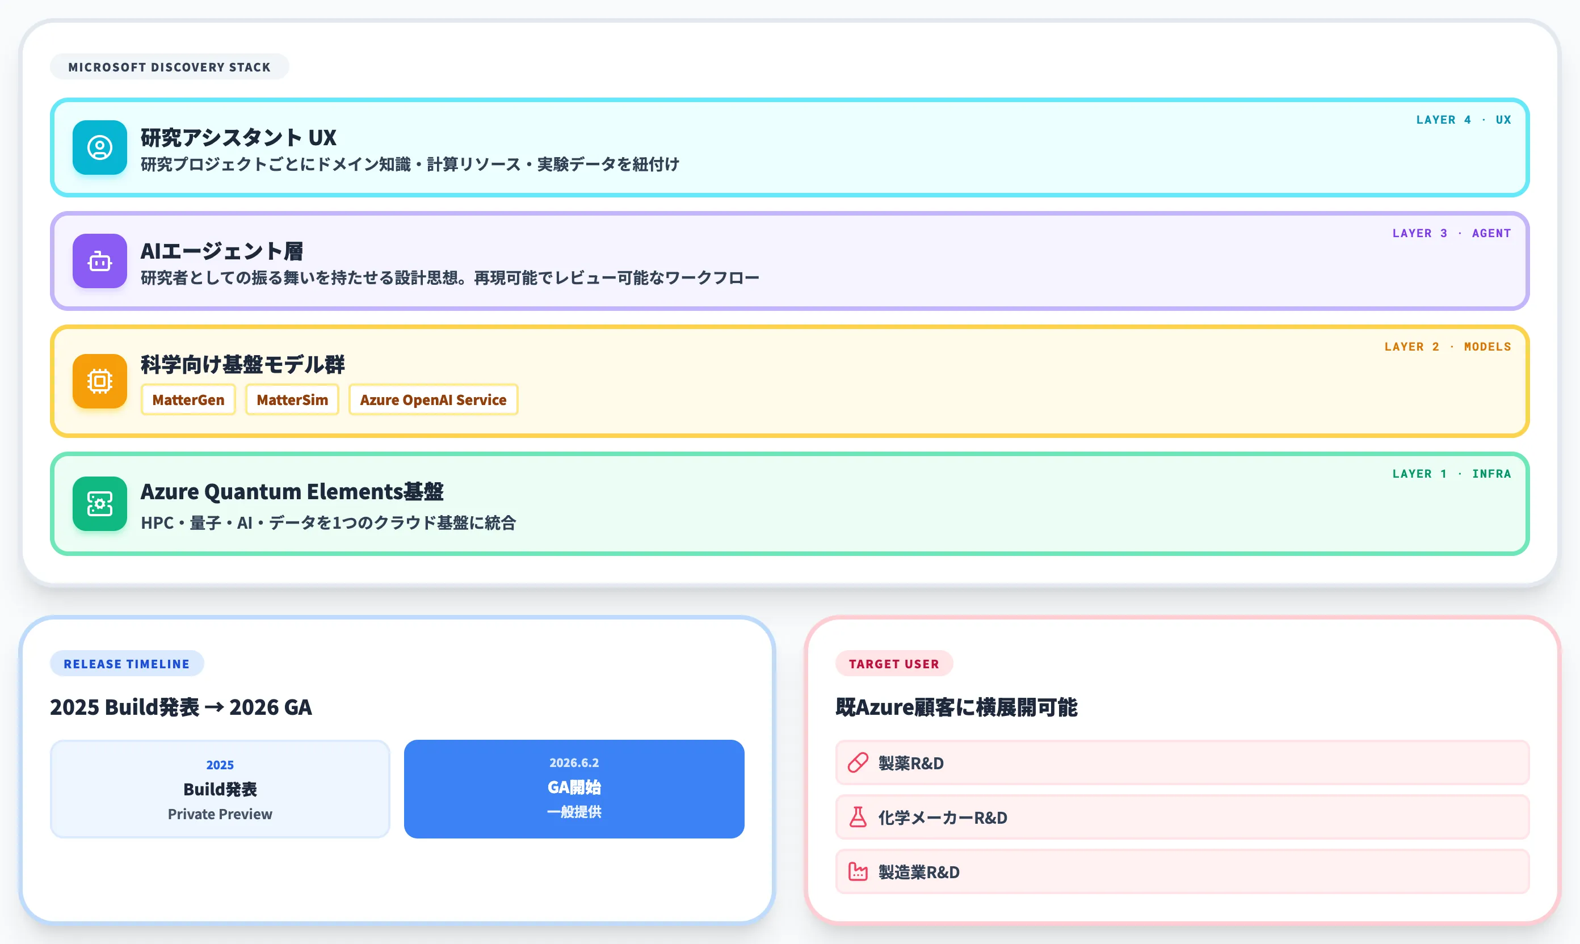1580x944 pixels.
Task: Click the factory icon beside 製造業R&D
Action: (858, 871)
